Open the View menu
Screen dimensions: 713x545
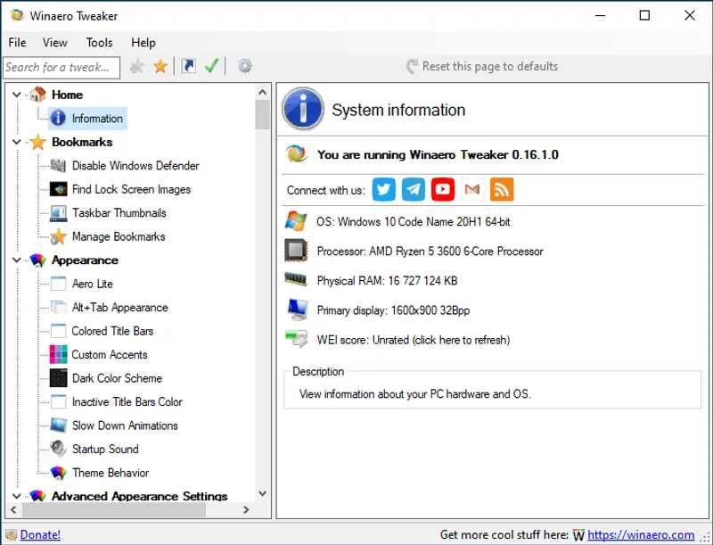click(55, 42)
